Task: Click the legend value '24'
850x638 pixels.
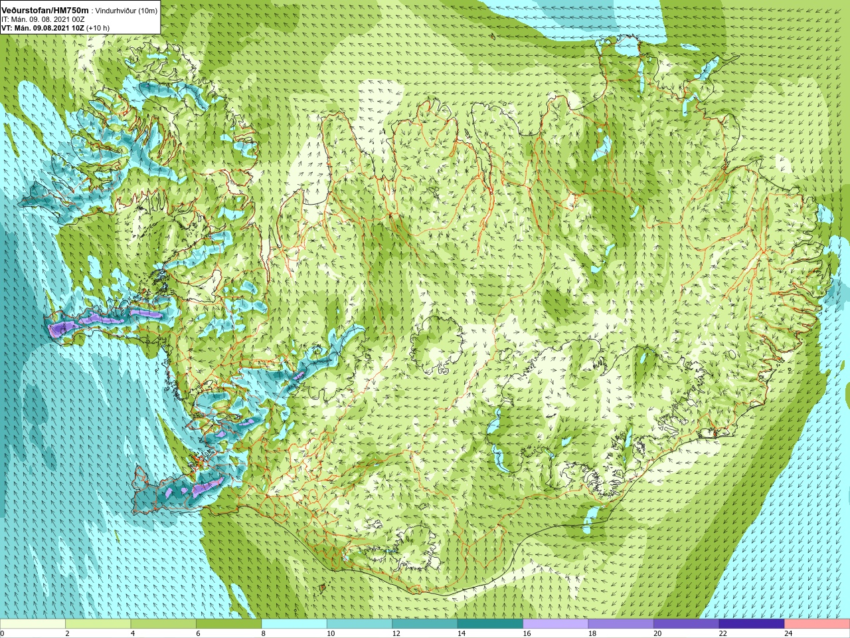Action: pyautogui.click(x=788, y=634)
